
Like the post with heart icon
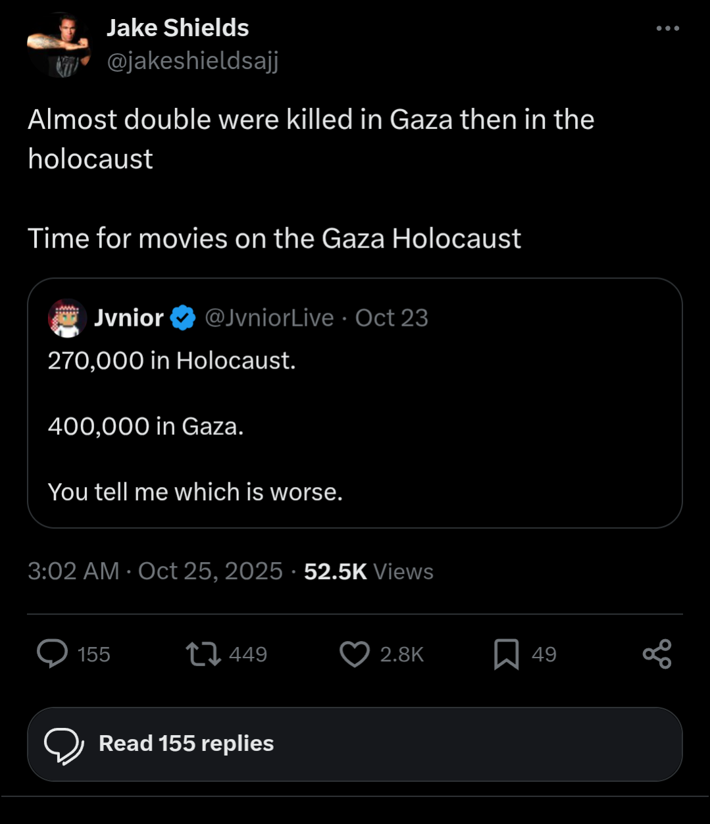click(x=355, y=654)
